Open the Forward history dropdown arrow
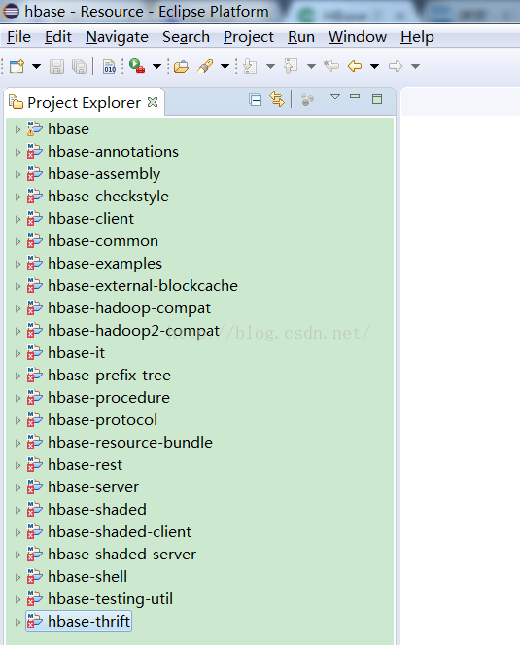The height and width of the screenshot is (645, 520). (x=416, y=66)
